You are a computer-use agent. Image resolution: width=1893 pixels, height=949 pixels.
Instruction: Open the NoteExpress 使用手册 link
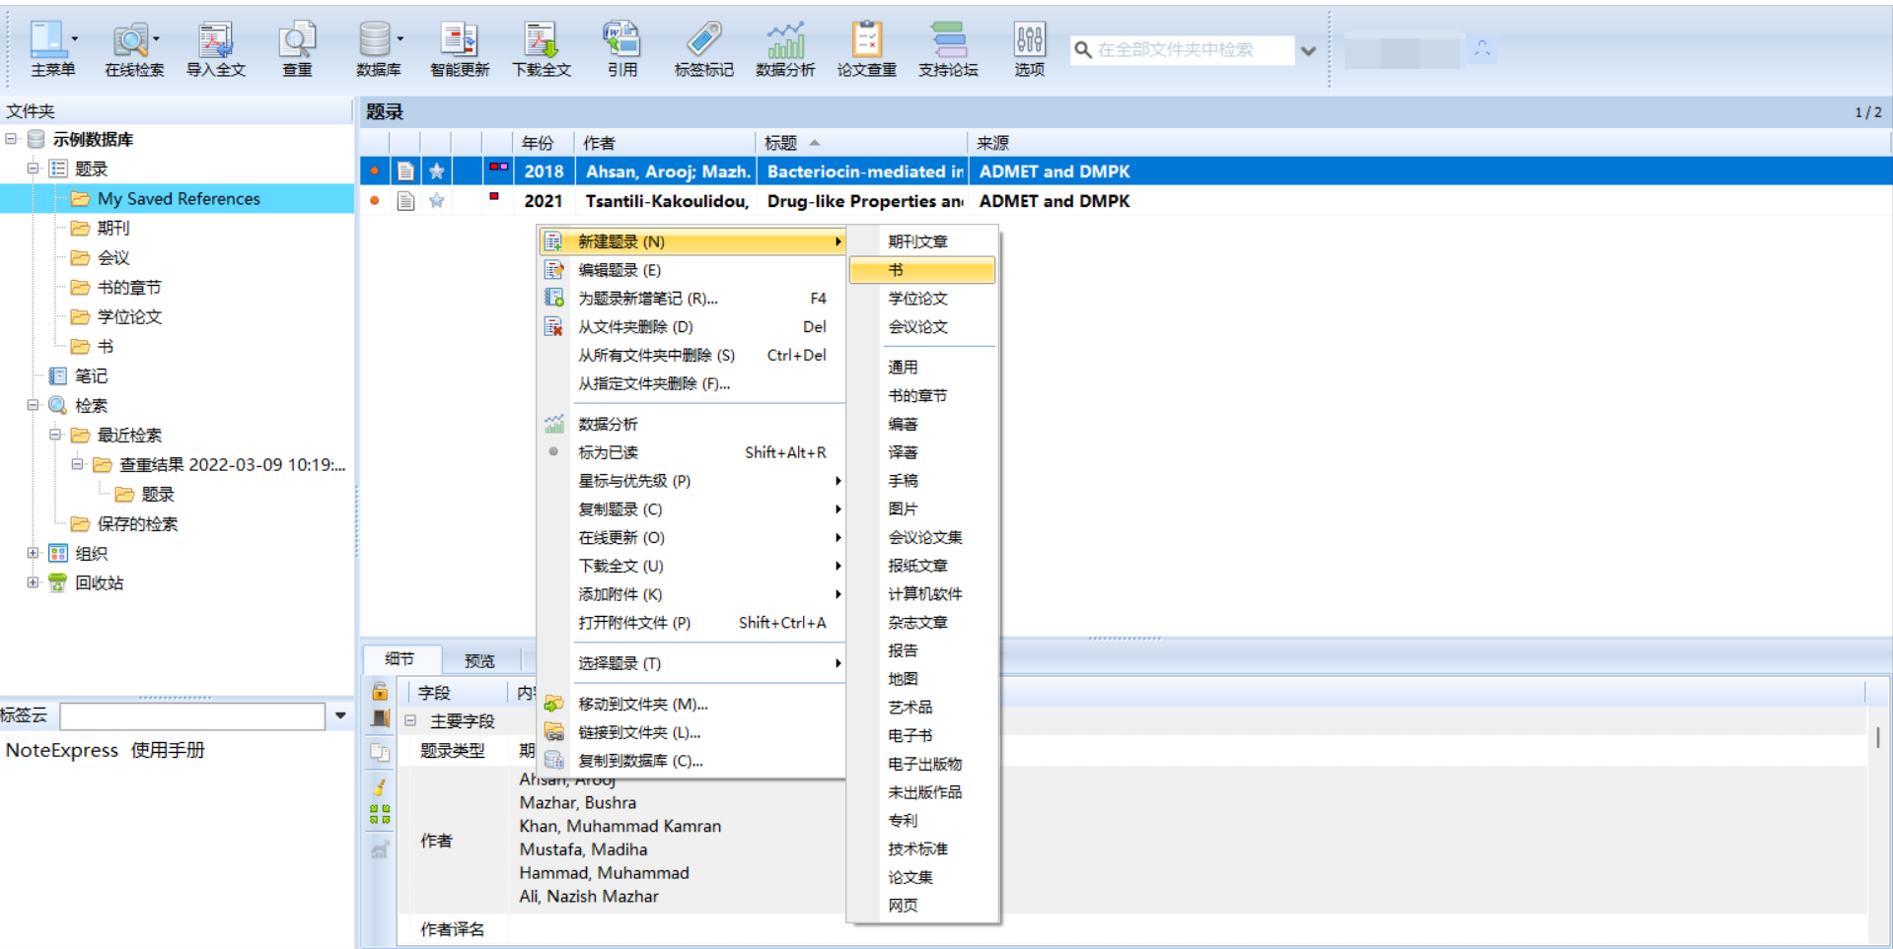[x=106, y=750]
